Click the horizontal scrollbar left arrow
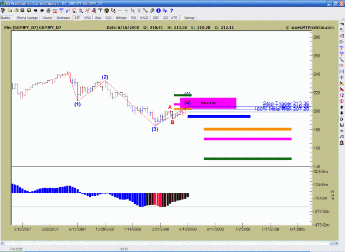This screenshot has height=252, width=345. tap(2, 243)
